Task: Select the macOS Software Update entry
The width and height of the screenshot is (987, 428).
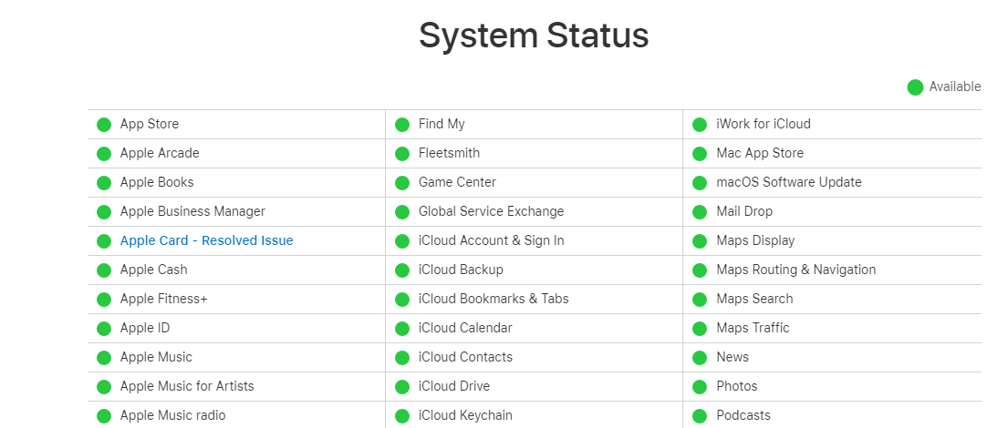Action: click(789, 182)
